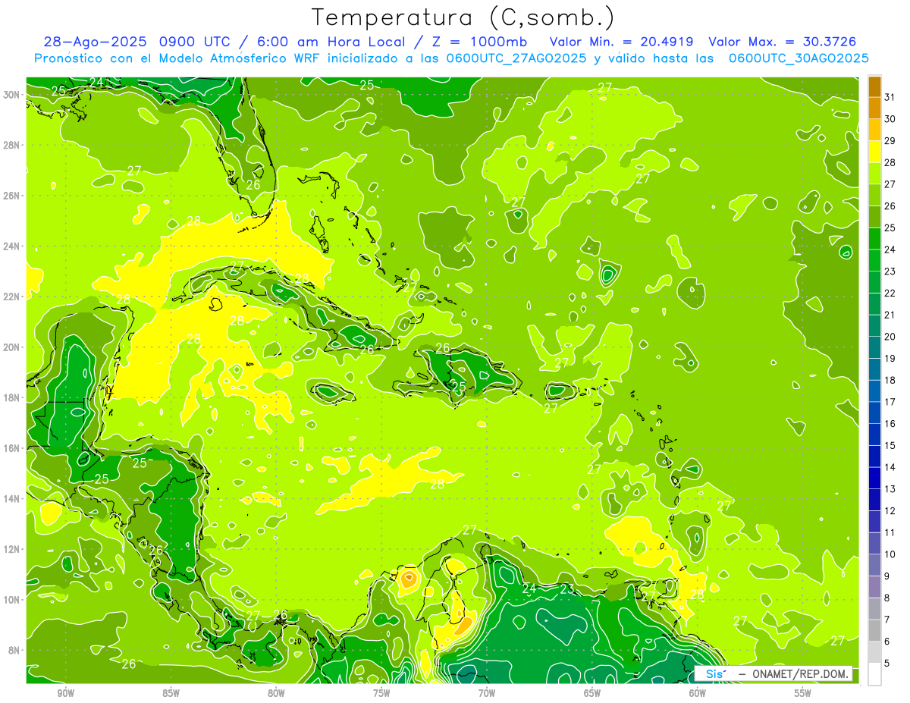Image resolution: width=910 pixels, height=703 pixels.
Task: Pick the blue legend swatch between 15 and 16
Action: (874, 435)
